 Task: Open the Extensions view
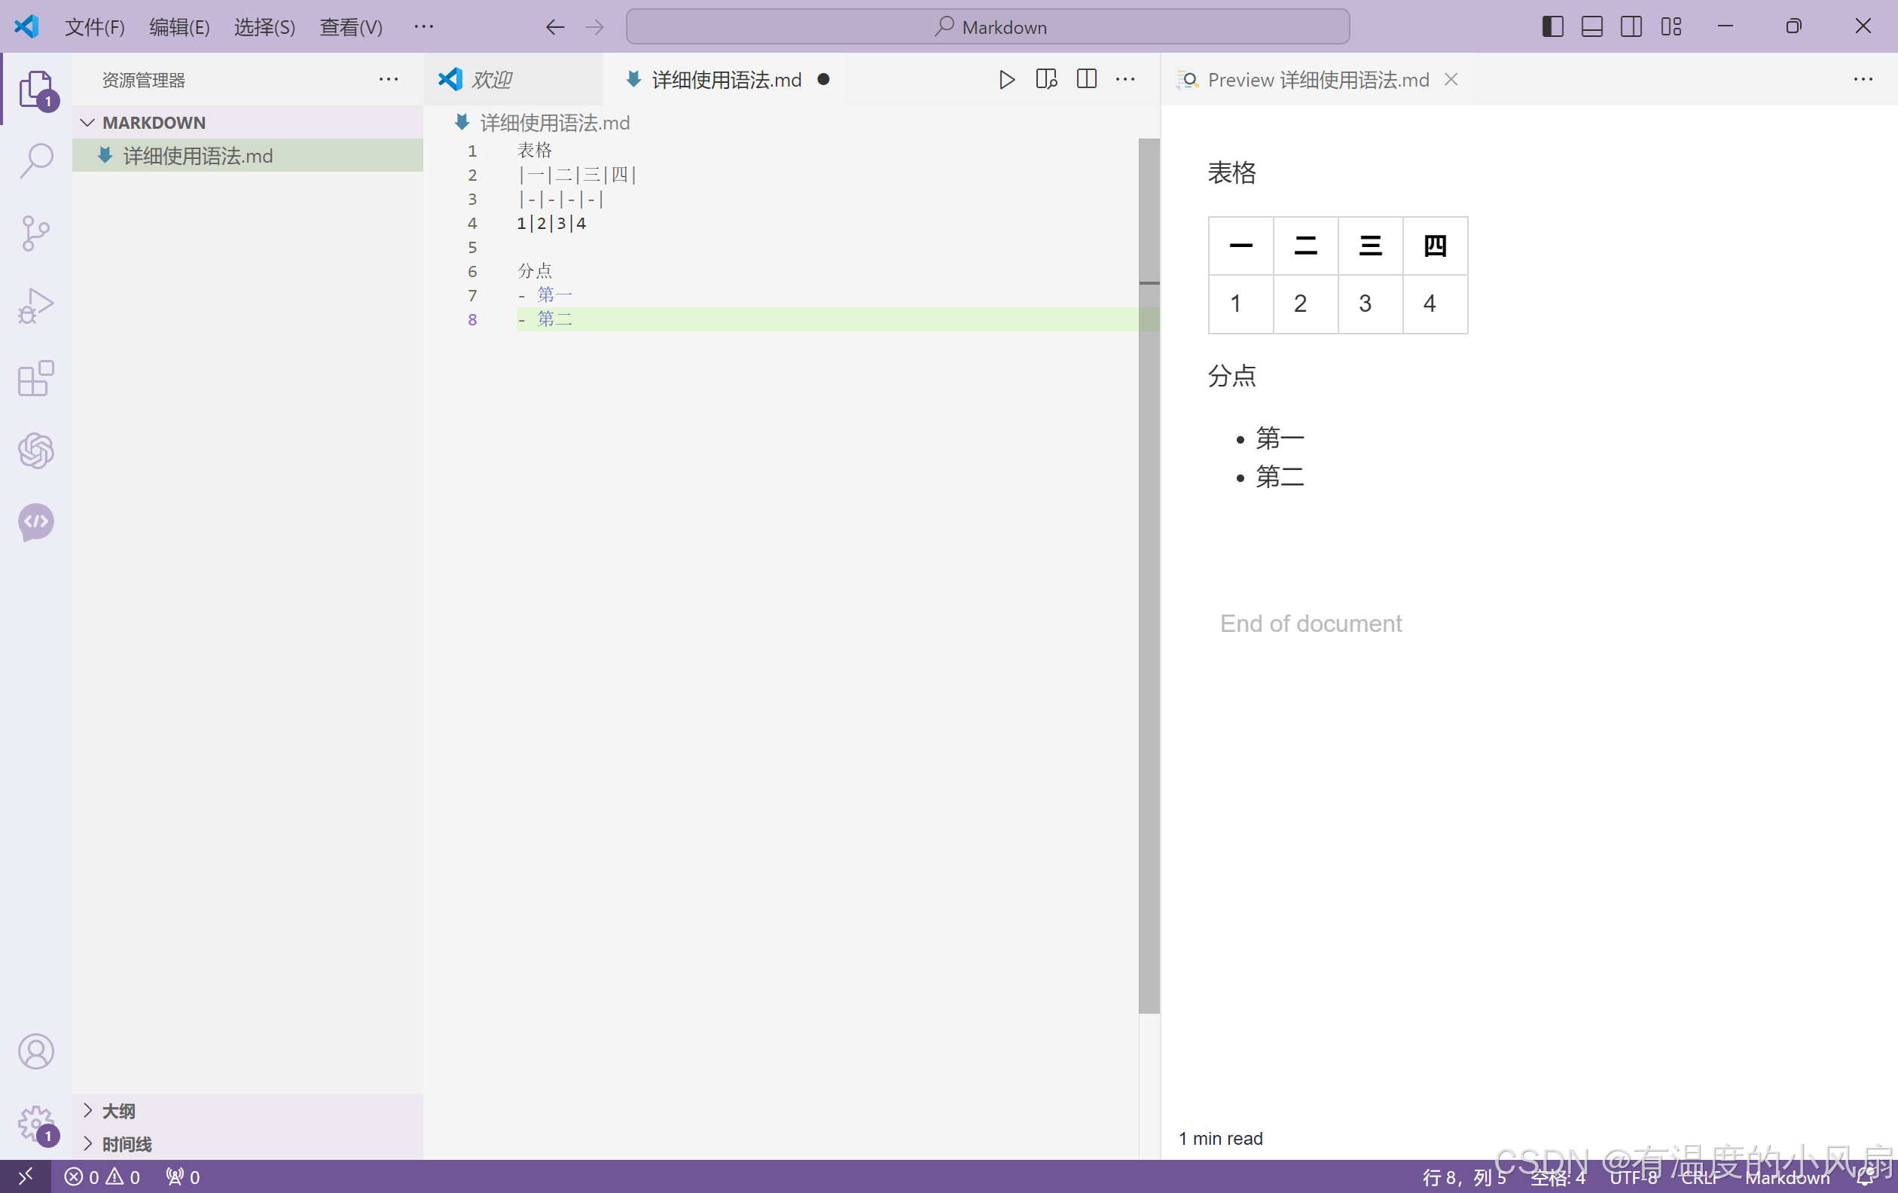(36, 378)
